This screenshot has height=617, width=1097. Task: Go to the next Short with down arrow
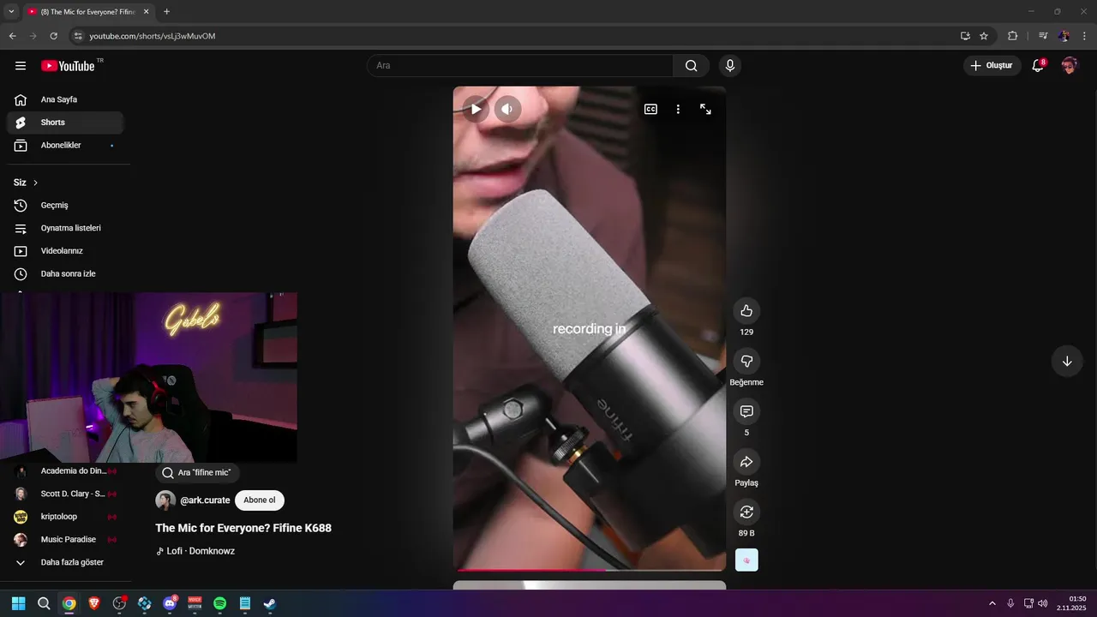click(1067, 361)
